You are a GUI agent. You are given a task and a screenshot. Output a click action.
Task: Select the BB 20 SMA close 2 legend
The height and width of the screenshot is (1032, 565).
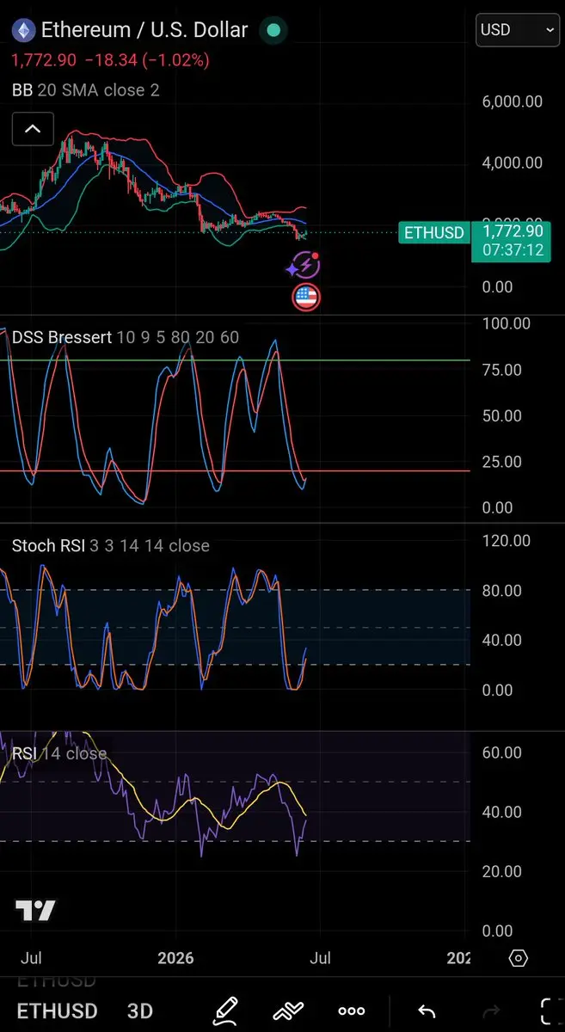(86, 89)
